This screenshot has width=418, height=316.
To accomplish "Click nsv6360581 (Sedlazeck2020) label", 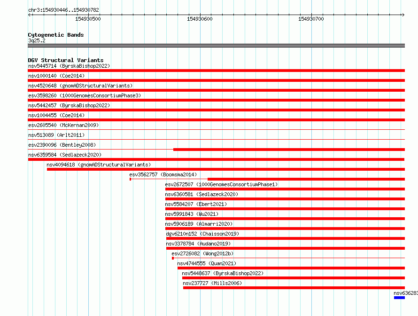I will pyautogui.click(x=201, y=194).
